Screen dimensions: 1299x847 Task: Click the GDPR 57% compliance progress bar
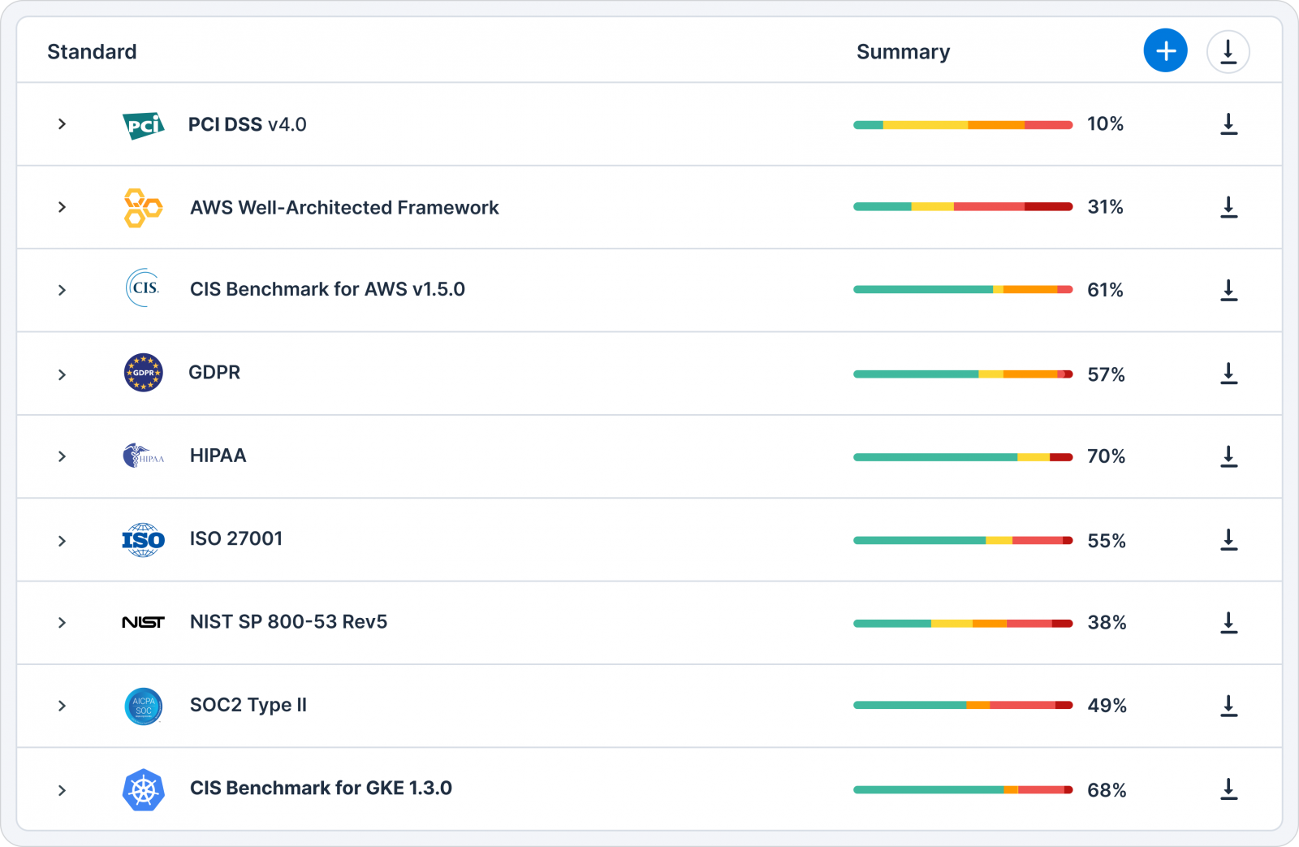962,374
